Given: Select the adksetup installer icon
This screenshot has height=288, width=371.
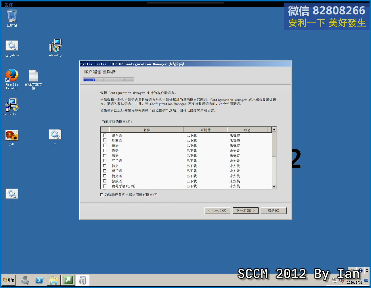Looking at the screenshot, I should pos(55,48).
